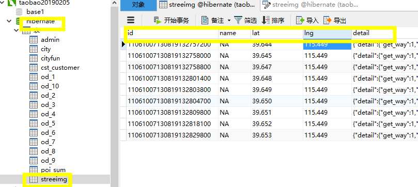
Task: Click the NA name cell in 39.648 row
Action: [x=235, y=79]
